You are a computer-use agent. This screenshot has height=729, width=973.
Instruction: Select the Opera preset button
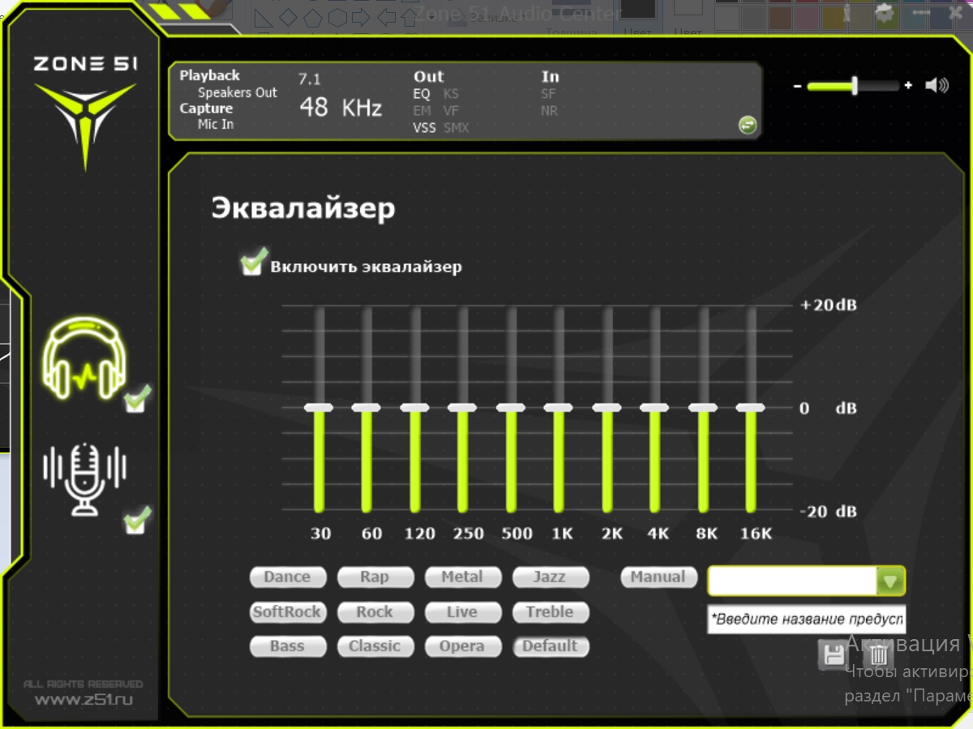click(463, 646)
